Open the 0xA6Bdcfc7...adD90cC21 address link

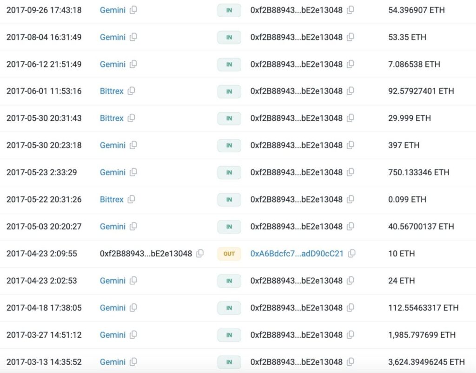[297, 254]
